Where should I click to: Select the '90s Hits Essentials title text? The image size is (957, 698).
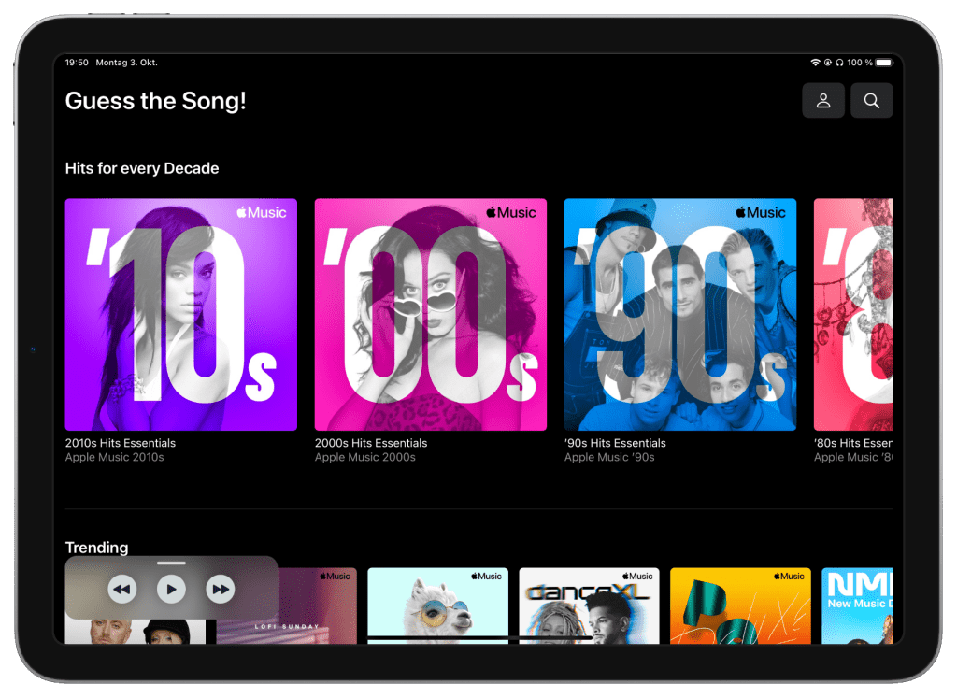click(615, 443)
